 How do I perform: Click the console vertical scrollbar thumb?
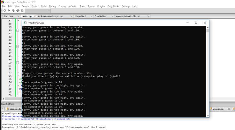(208, 31)
